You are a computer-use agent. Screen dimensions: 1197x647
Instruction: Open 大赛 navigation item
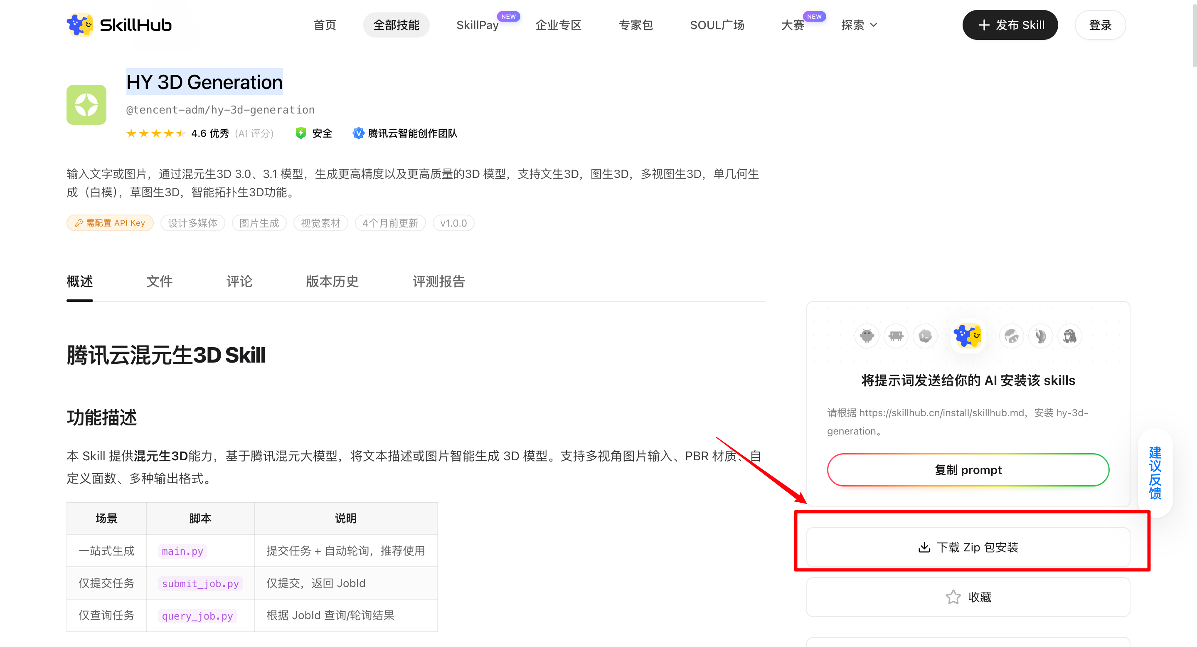pyautogui.click(x=792, y=25)
